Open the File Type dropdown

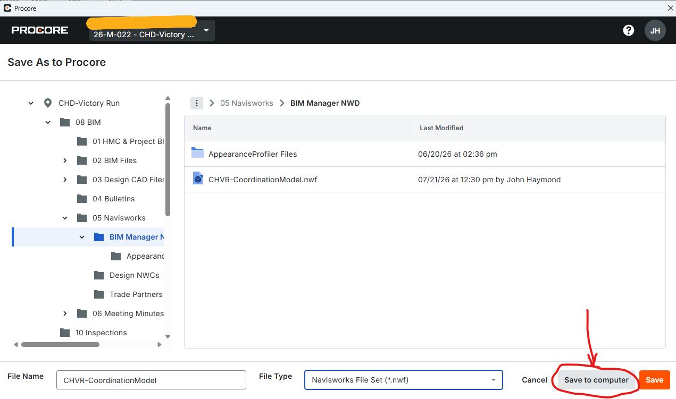[x=404, y=380]
